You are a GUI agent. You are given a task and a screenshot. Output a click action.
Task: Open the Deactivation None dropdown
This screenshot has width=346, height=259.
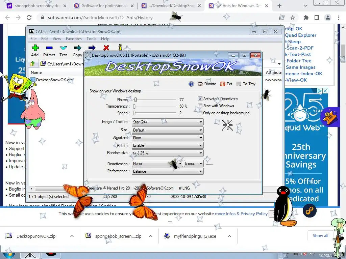pos(157,164)
